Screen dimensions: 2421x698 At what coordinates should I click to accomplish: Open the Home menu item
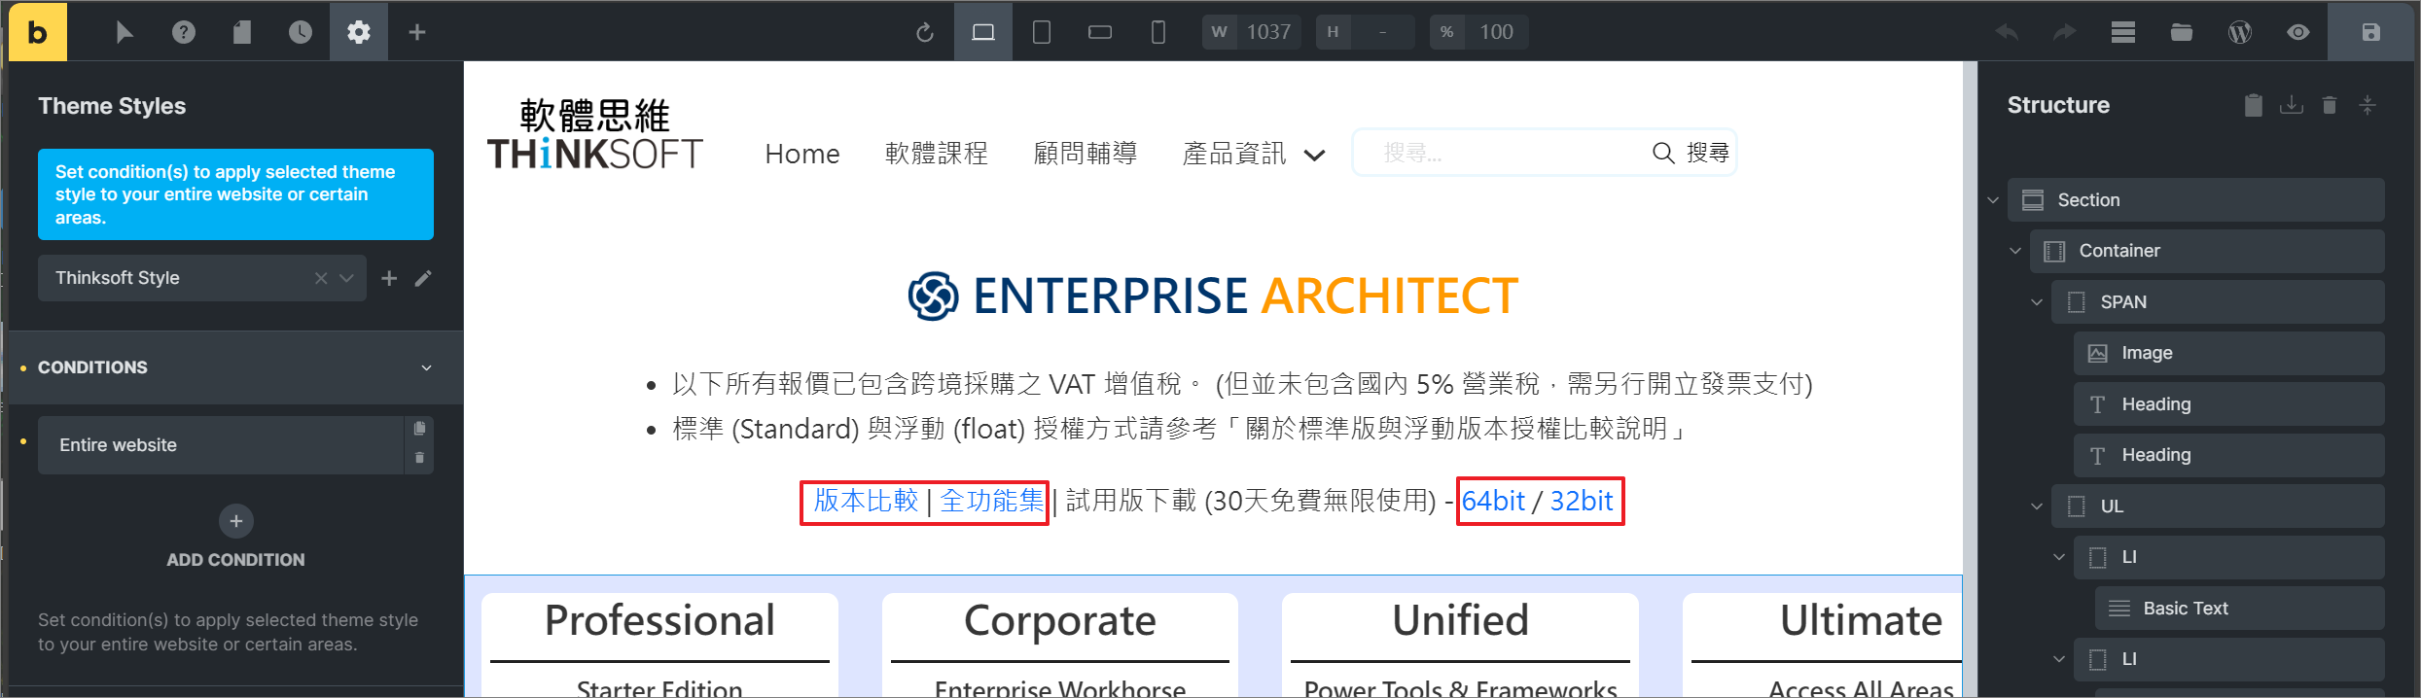click(801, 154)
